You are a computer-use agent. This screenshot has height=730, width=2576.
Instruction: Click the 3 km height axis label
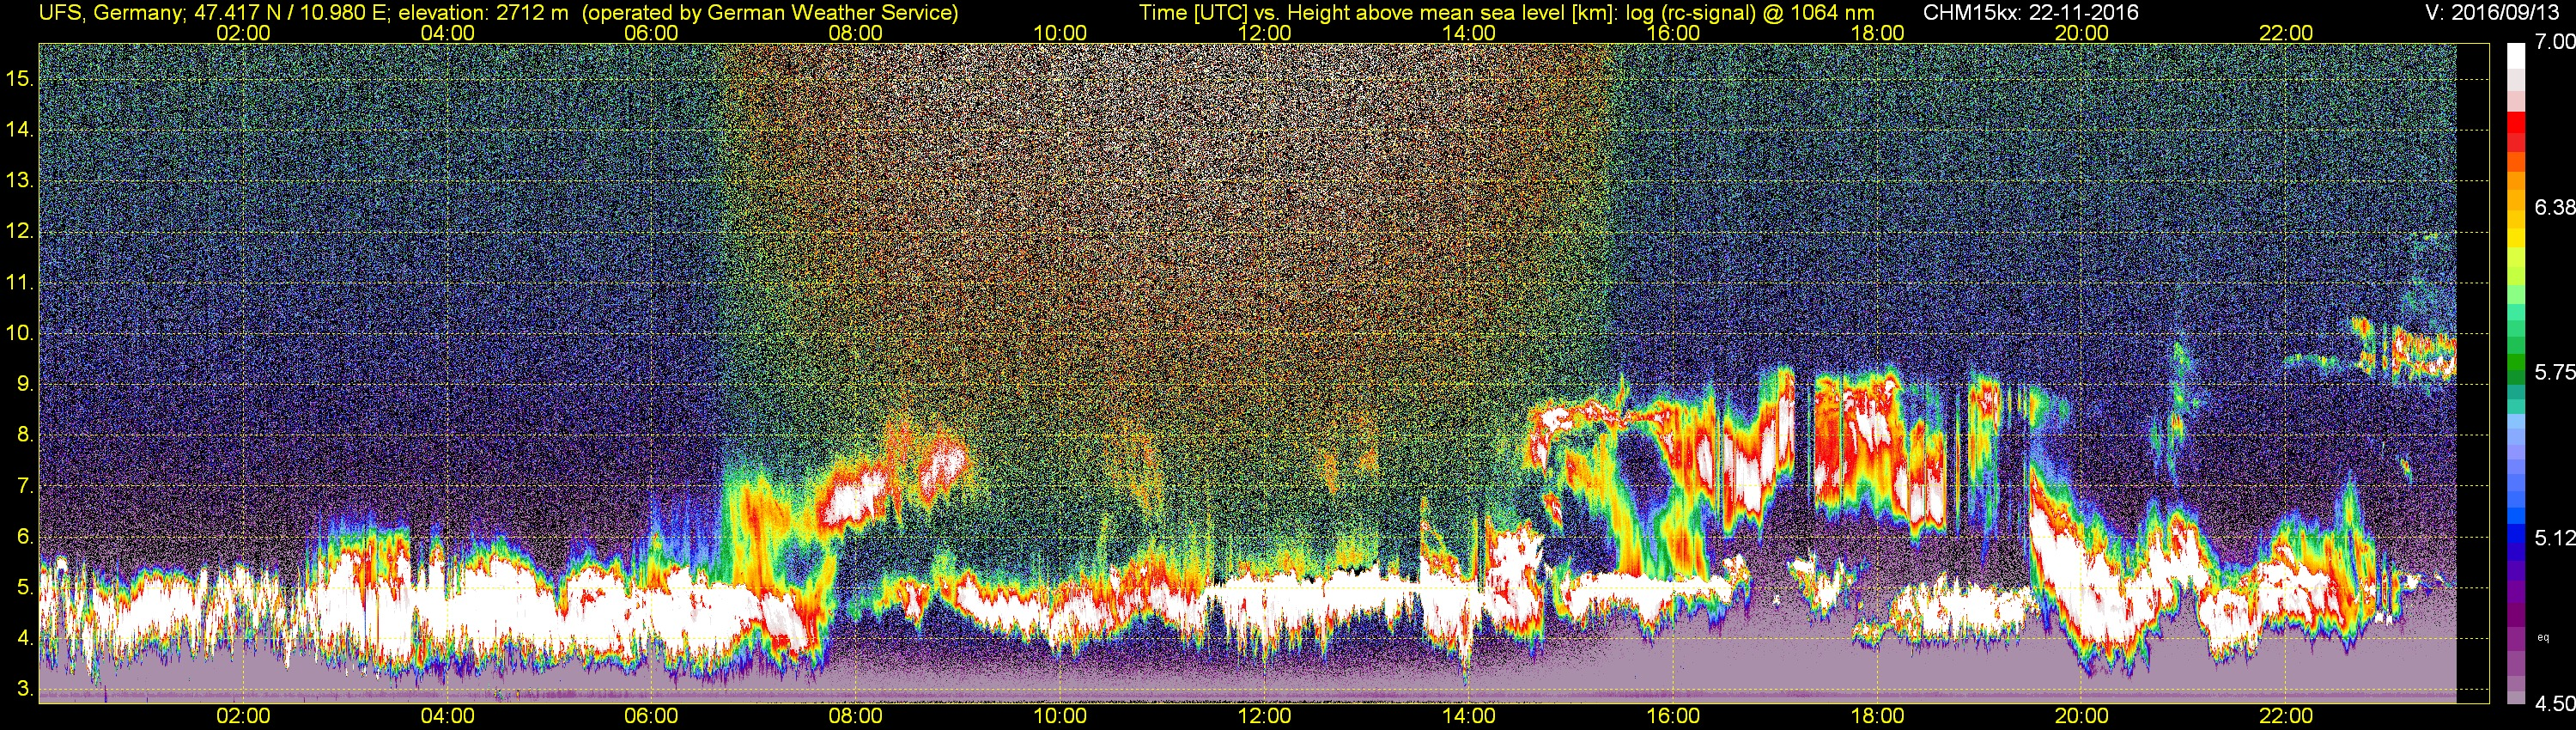pos(24,689)
